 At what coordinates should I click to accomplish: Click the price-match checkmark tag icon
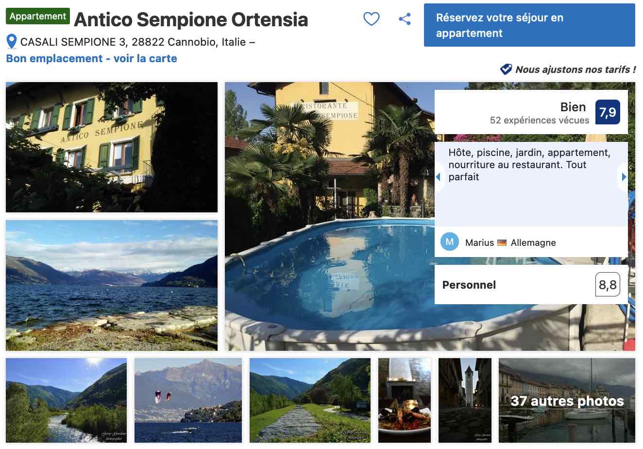[506, 69]
